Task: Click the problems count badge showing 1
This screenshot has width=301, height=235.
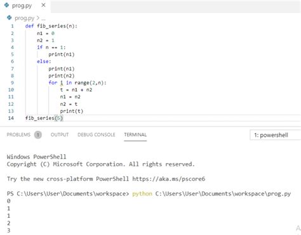Action: tap(38, 135)
